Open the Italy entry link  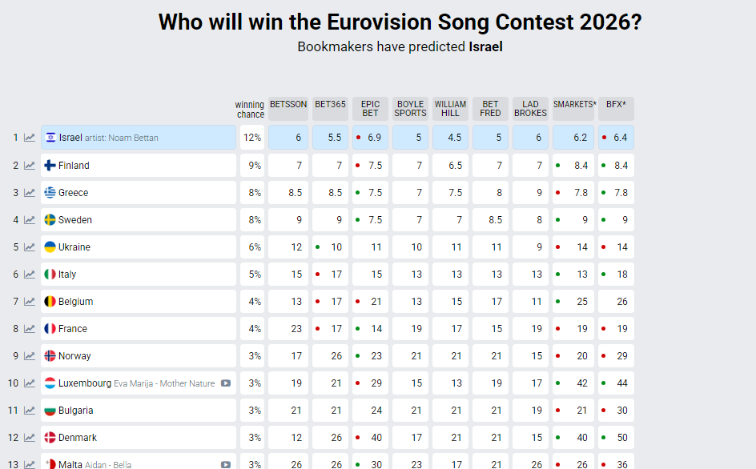[x=67, y=275]
